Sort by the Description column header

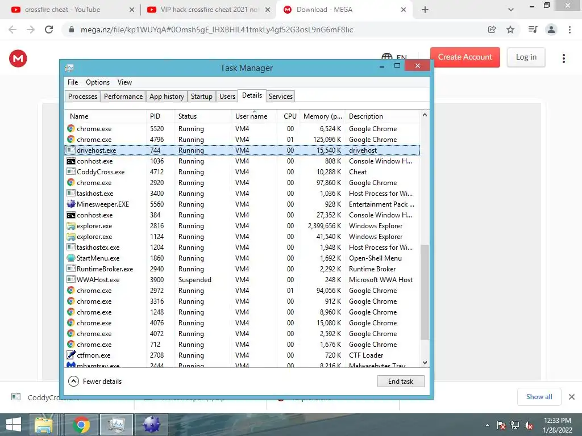pos(383,116)
